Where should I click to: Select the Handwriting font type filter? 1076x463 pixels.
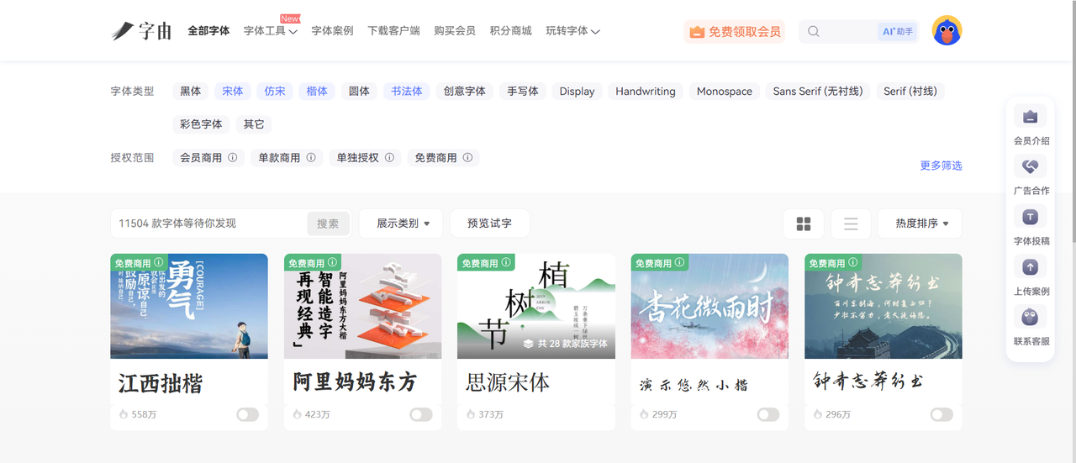646,91
